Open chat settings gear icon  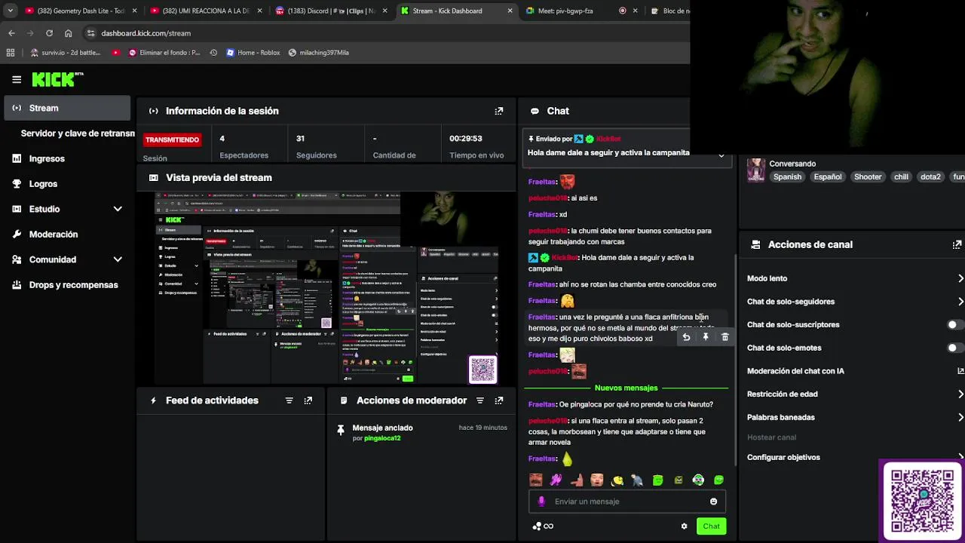tap(684, 526)
